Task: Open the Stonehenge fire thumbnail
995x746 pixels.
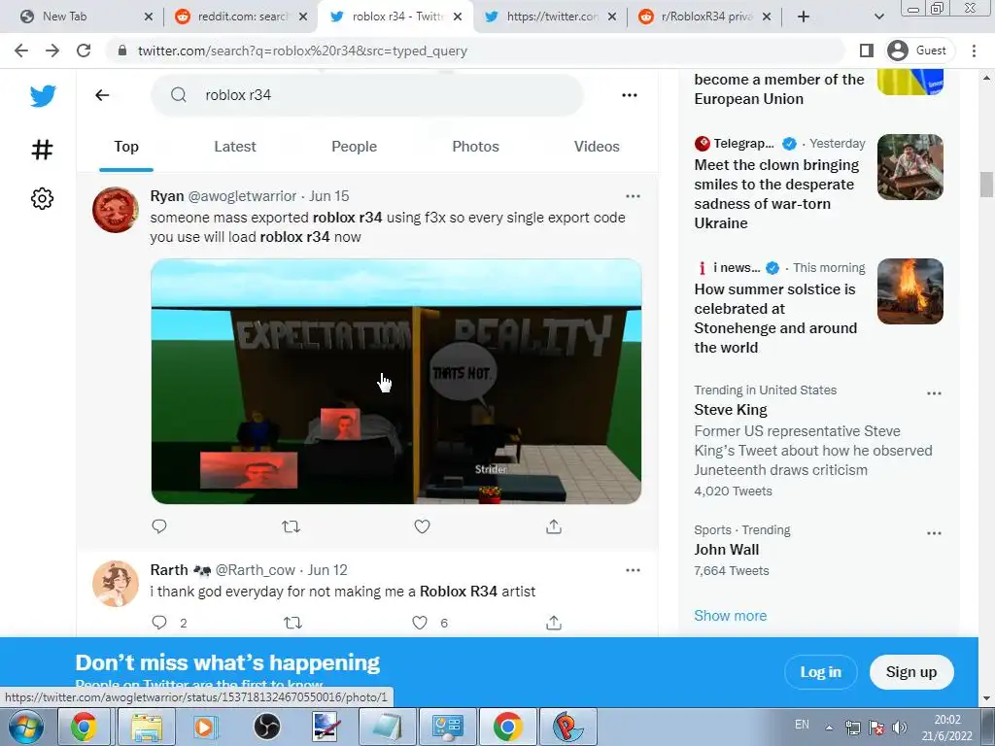Action: pyautogui.click(x=909, y=291)
